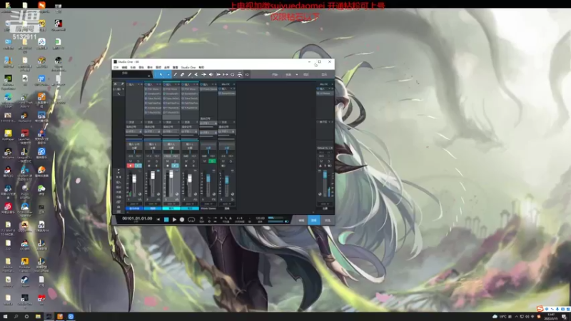571x321 pixels.
Task: Switch to the 编辑 tab at bottom right
Action: coord(301,220)
